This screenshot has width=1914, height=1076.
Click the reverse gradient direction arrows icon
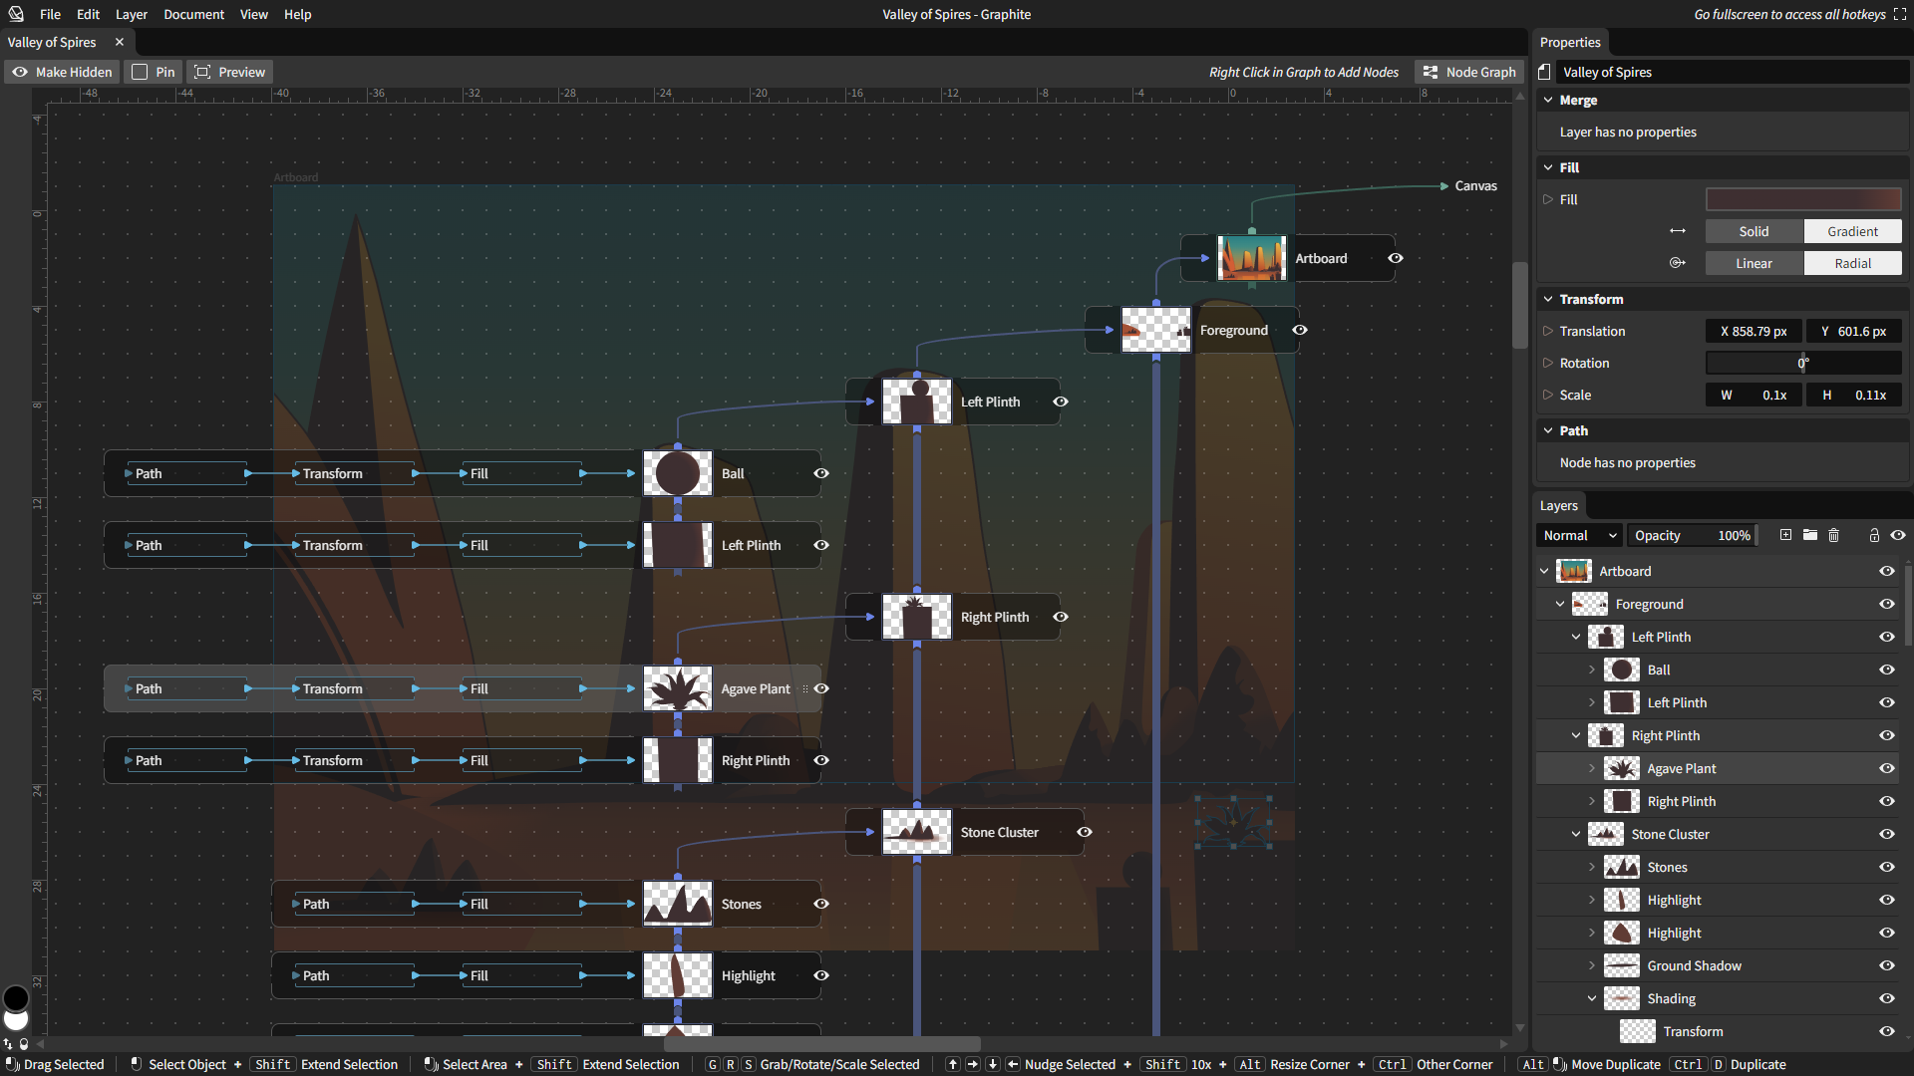1678,231
